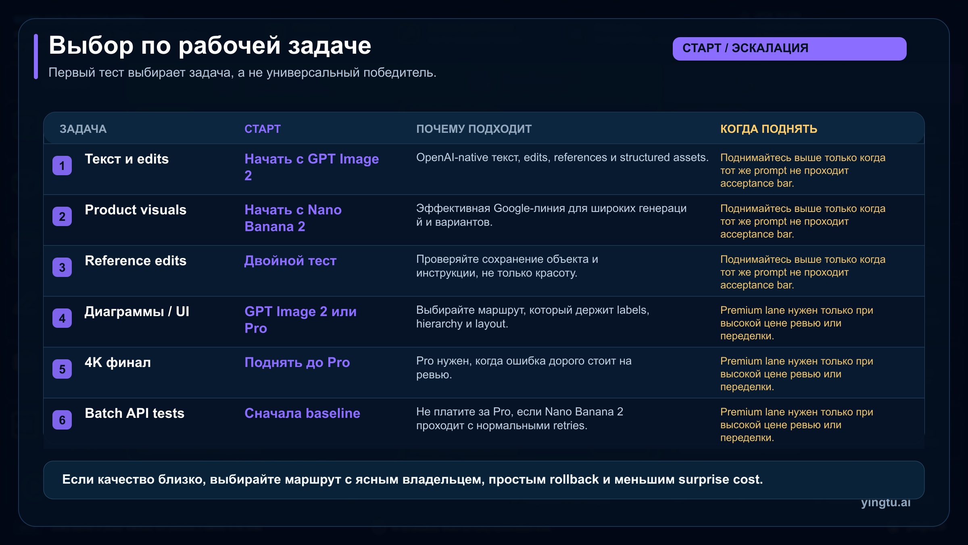
Task: Click badge 5 beside 4K финал
Action: (63, 368)
